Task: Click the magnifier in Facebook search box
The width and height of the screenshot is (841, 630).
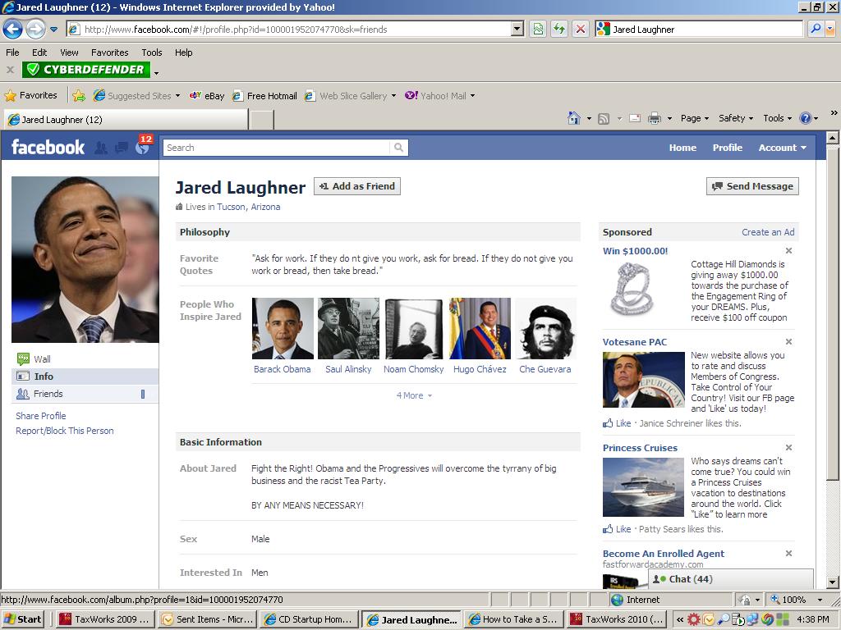Action: coord(398,148)
